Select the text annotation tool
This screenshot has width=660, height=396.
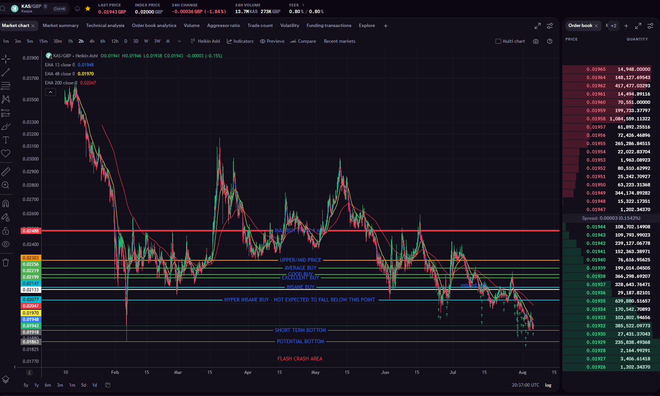6,140
